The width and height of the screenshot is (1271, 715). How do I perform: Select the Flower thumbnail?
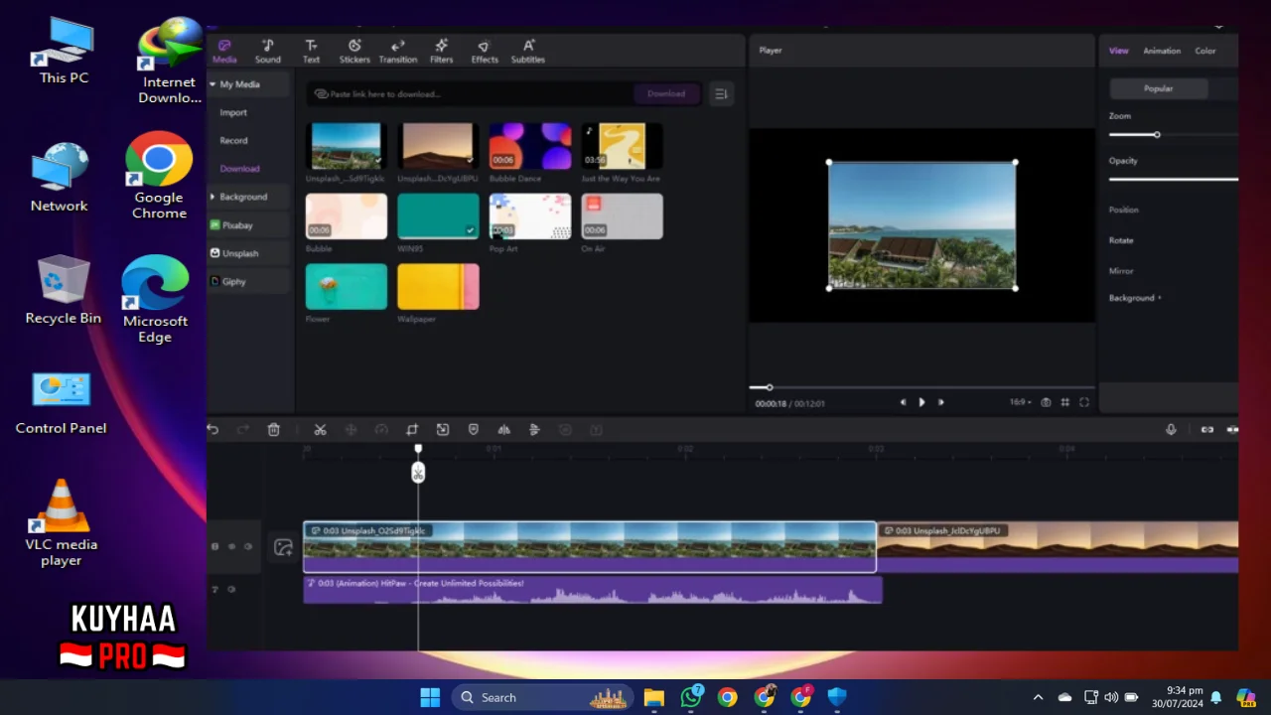point(346,287)
